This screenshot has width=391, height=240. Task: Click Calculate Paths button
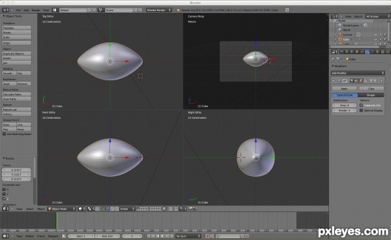coord(17,95)
